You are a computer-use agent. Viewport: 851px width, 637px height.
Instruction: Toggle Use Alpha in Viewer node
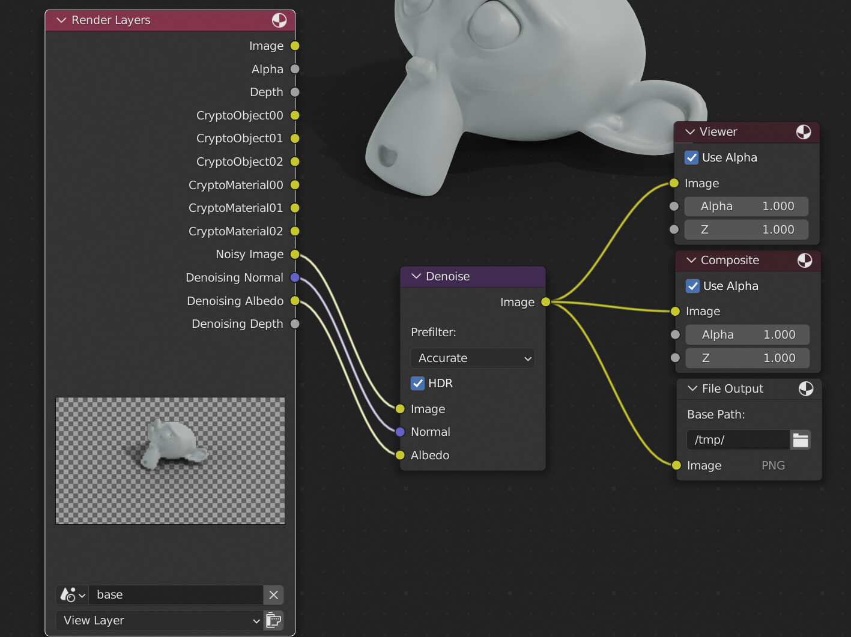click(692, 158)
